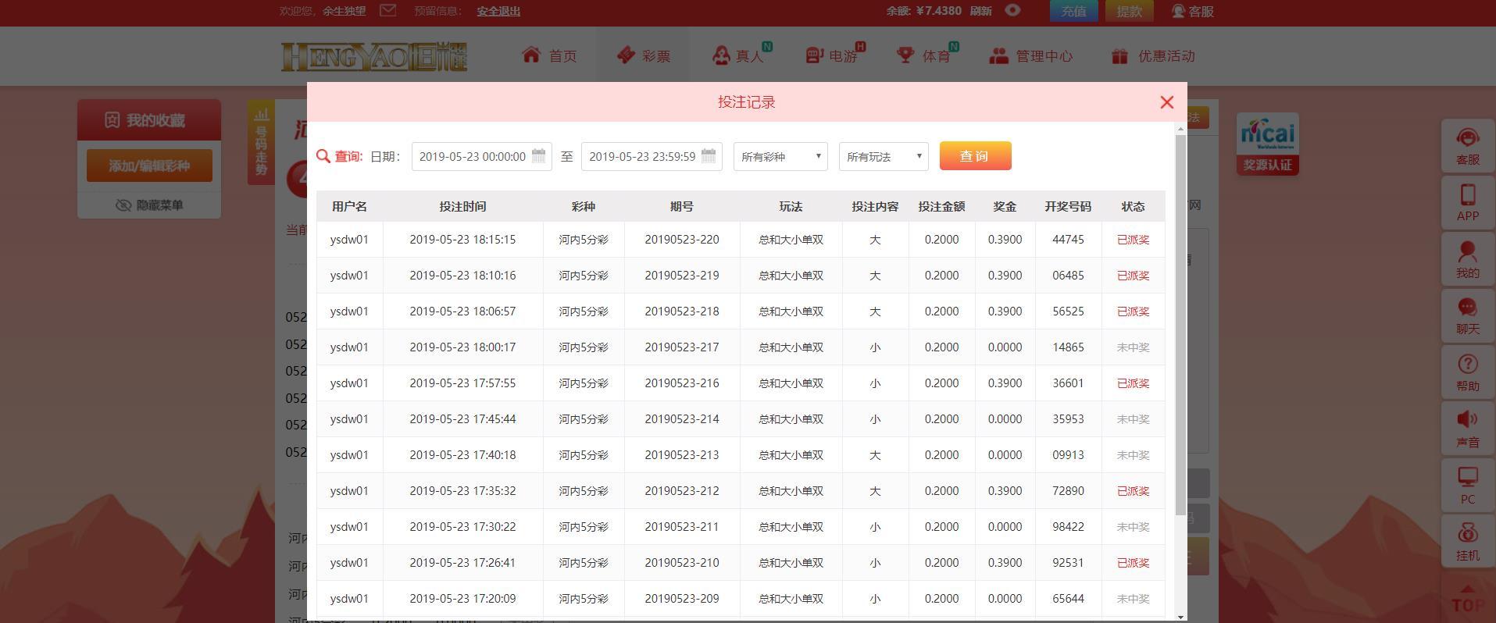Click the mcai 奖源认证 badge

point(1268,144)
